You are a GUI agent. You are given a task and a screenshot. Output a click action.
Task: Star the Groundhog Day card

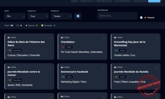pos(157,38)
